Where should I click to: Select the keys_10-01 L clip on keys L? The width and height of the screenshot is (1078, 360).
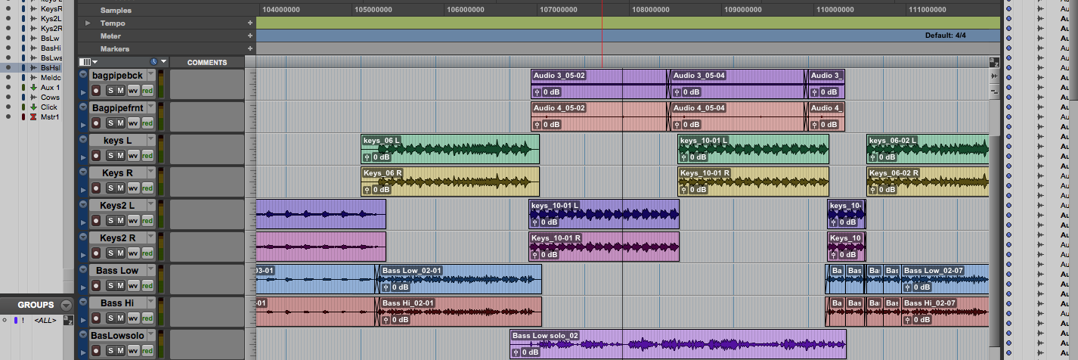click(753, 149)
